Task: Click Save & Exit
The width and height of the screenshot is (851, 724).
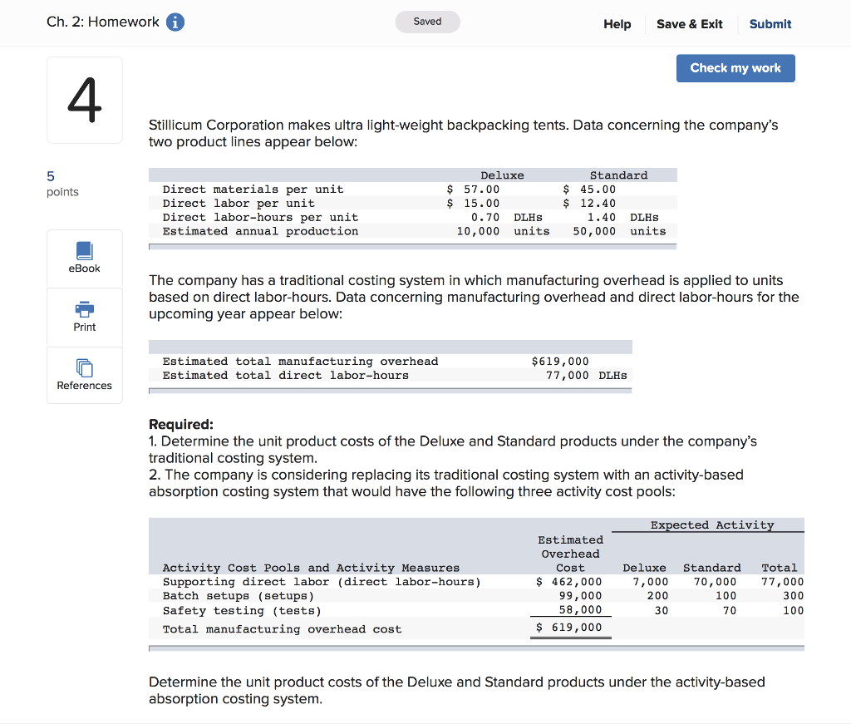Action: coord(689,24)
